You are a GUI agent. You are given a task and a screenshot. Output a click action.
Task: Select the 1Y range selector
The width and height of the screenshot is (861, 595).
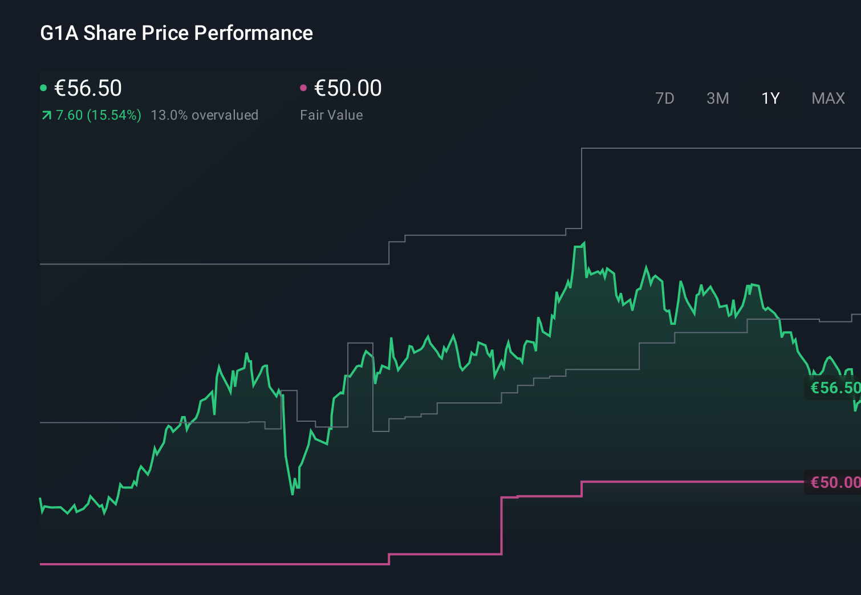(770, 98)
